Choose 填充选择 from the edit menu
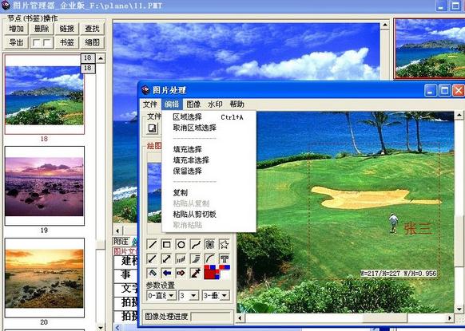This screenshot has width=465, height=331. coord(188,149)
